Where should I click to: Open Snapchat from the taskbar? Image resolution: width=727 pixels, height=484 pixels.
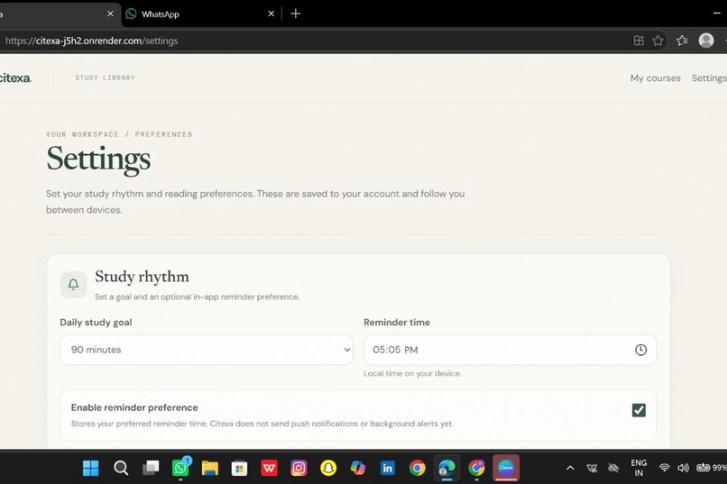pyautogui.click(x=328, y=468)
